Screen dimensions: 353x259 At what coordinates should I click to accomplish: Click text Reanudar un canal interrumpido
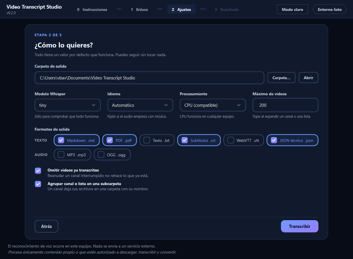pyautogui.click(x=98, y=176)
